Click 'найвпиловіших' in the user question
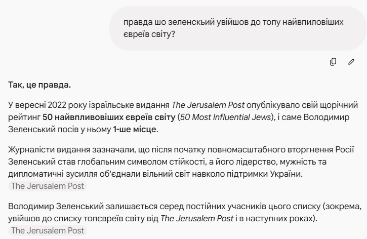 click(313, 22)
